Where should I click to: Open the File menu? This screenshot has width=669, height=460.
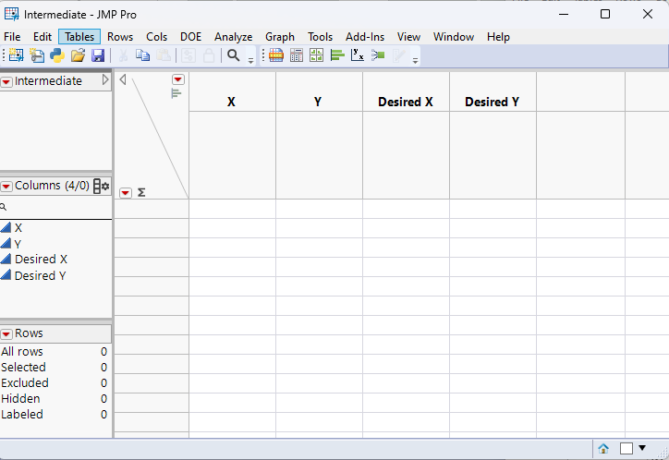[12, 37]
